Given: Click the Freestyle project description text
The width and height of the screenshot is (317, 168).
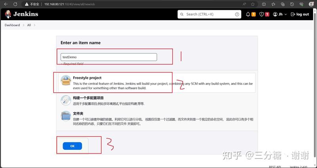Looking at the screenshot, I should [x=163, y=86].
